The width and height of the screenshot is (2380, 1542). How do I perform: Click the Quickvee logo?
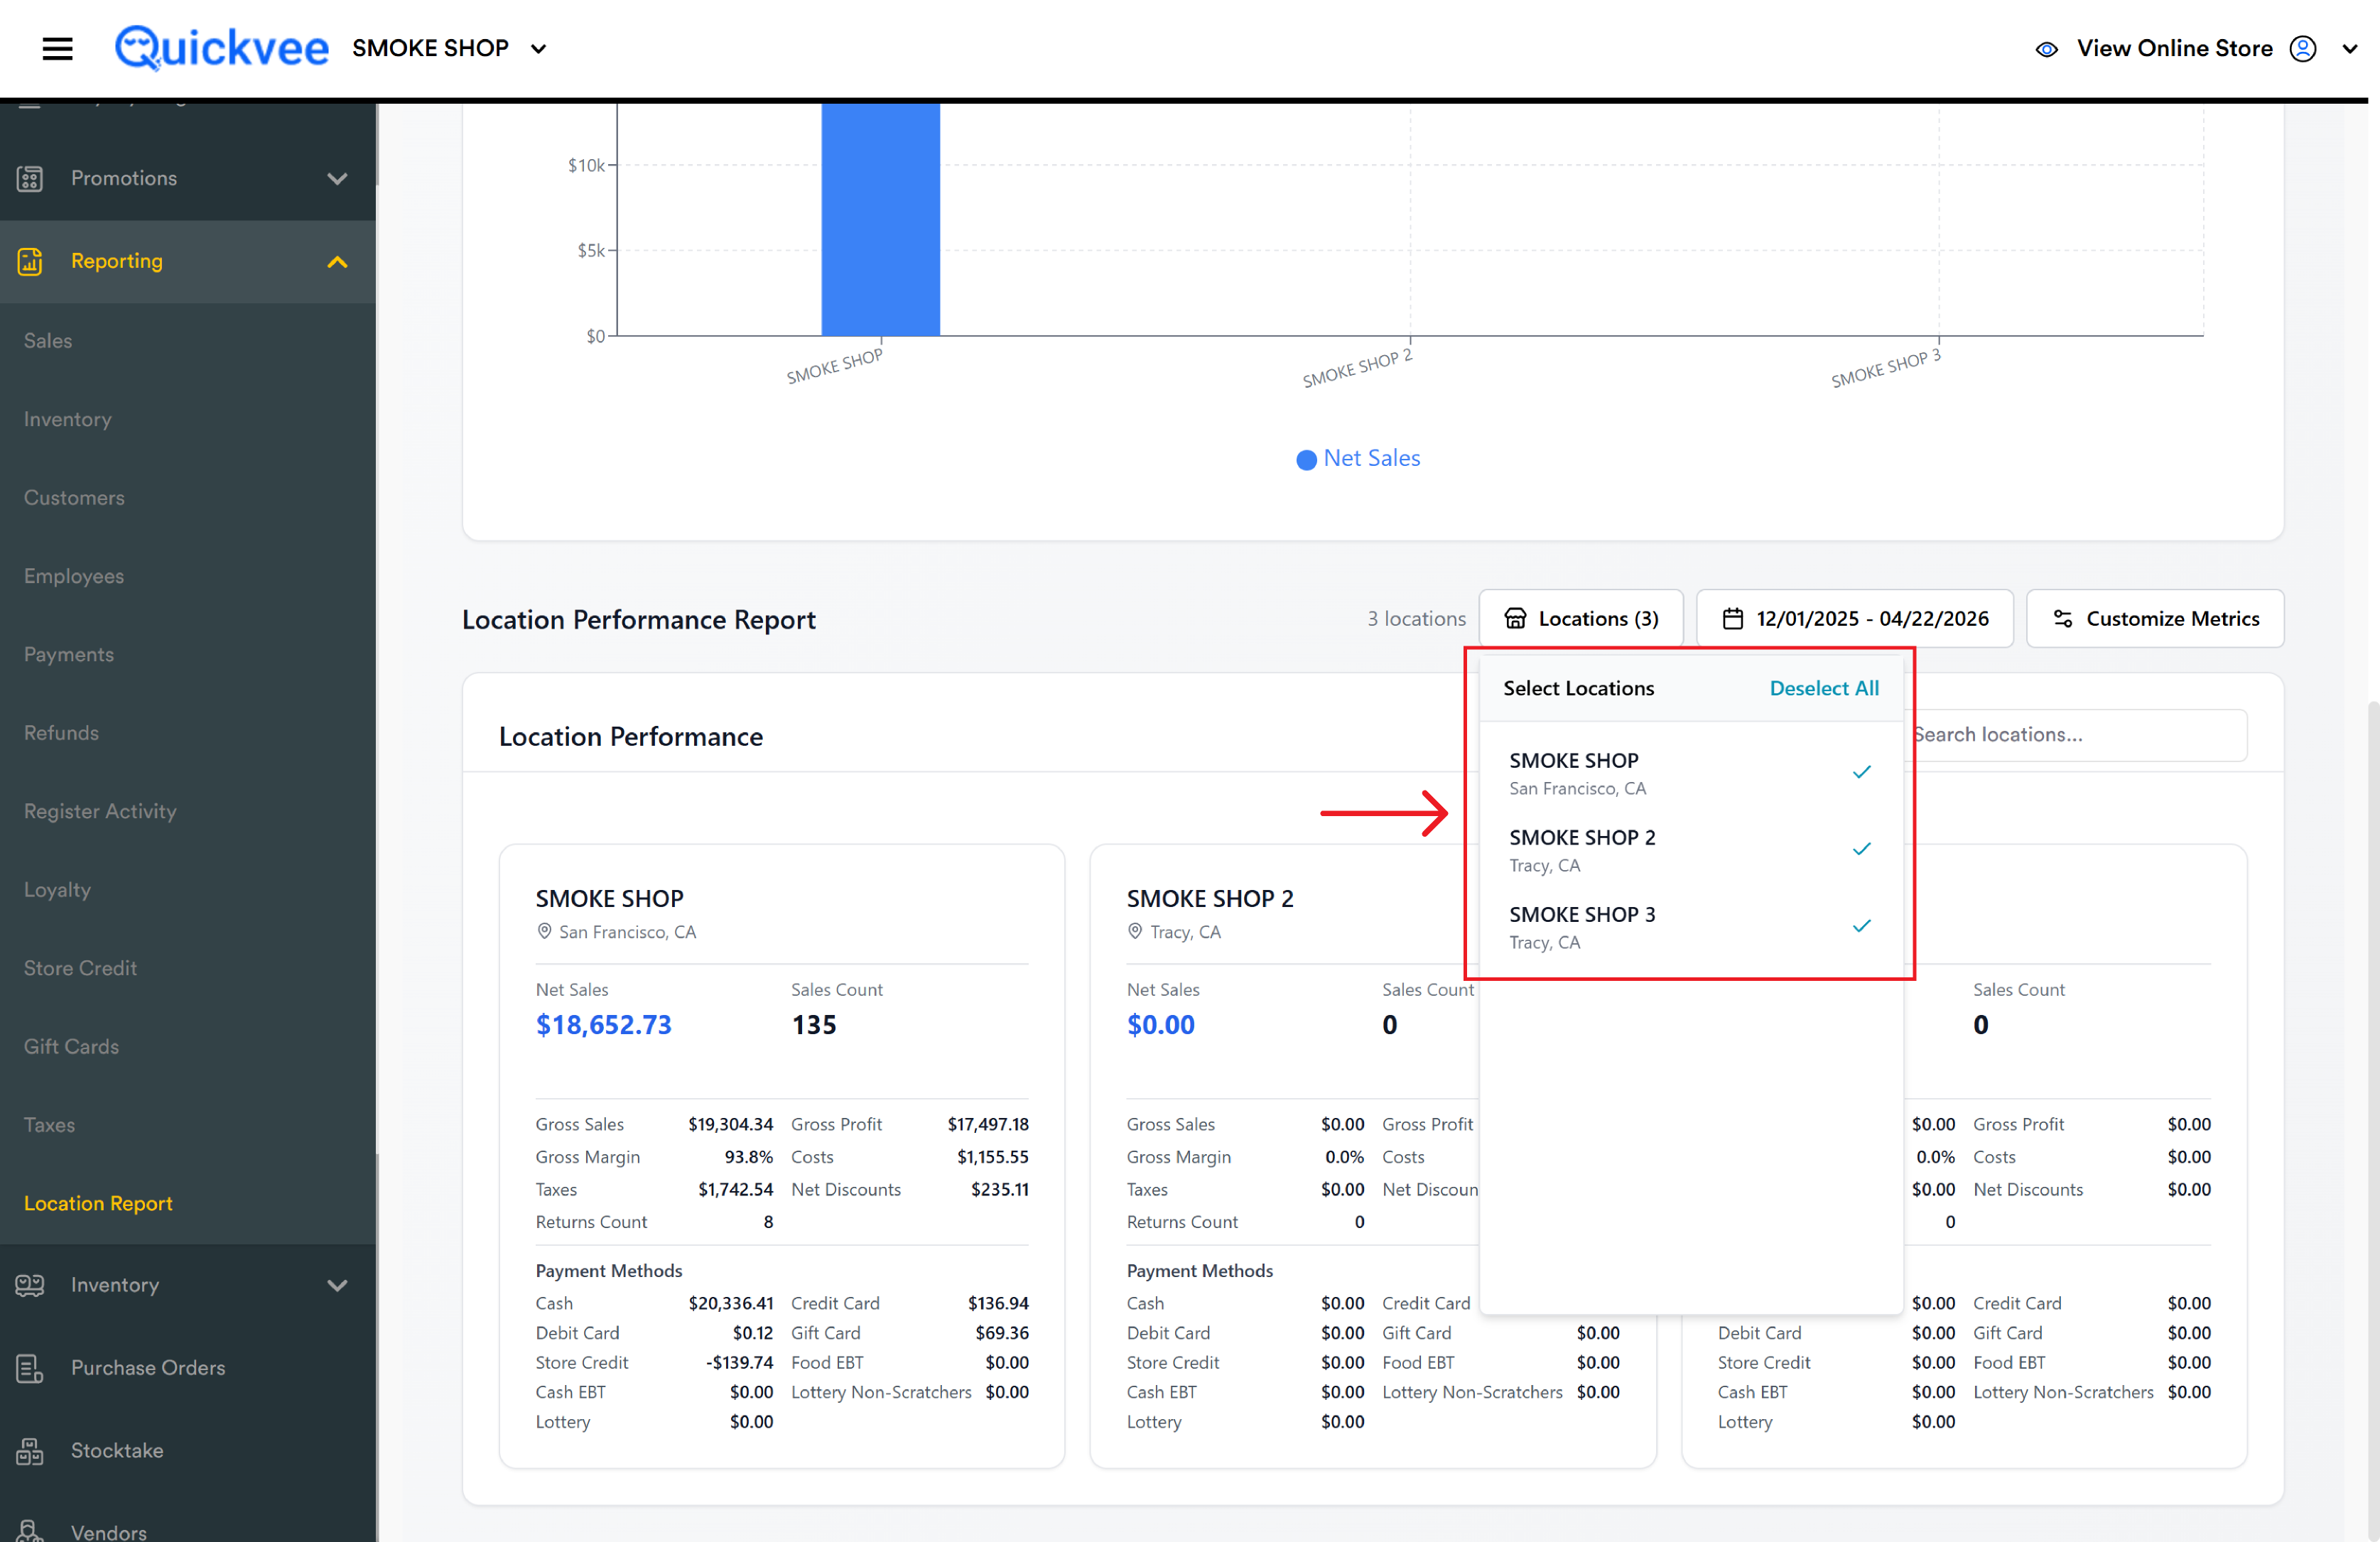tap(221, 48)
